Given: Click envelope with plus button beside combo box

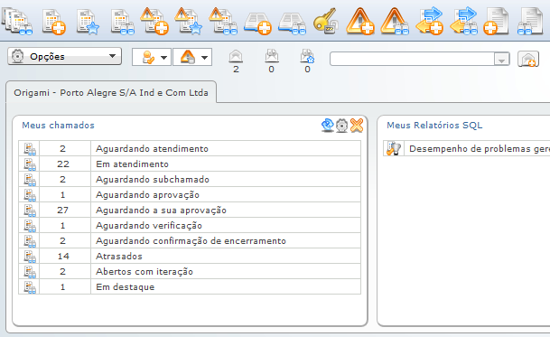Looking at the screenshot, I should tap(528, 59).
